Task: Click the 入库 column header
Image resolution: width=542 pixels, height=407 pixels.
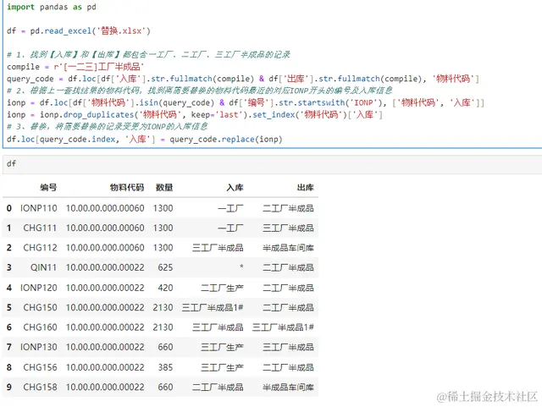Action: click(x=235, y=188)
